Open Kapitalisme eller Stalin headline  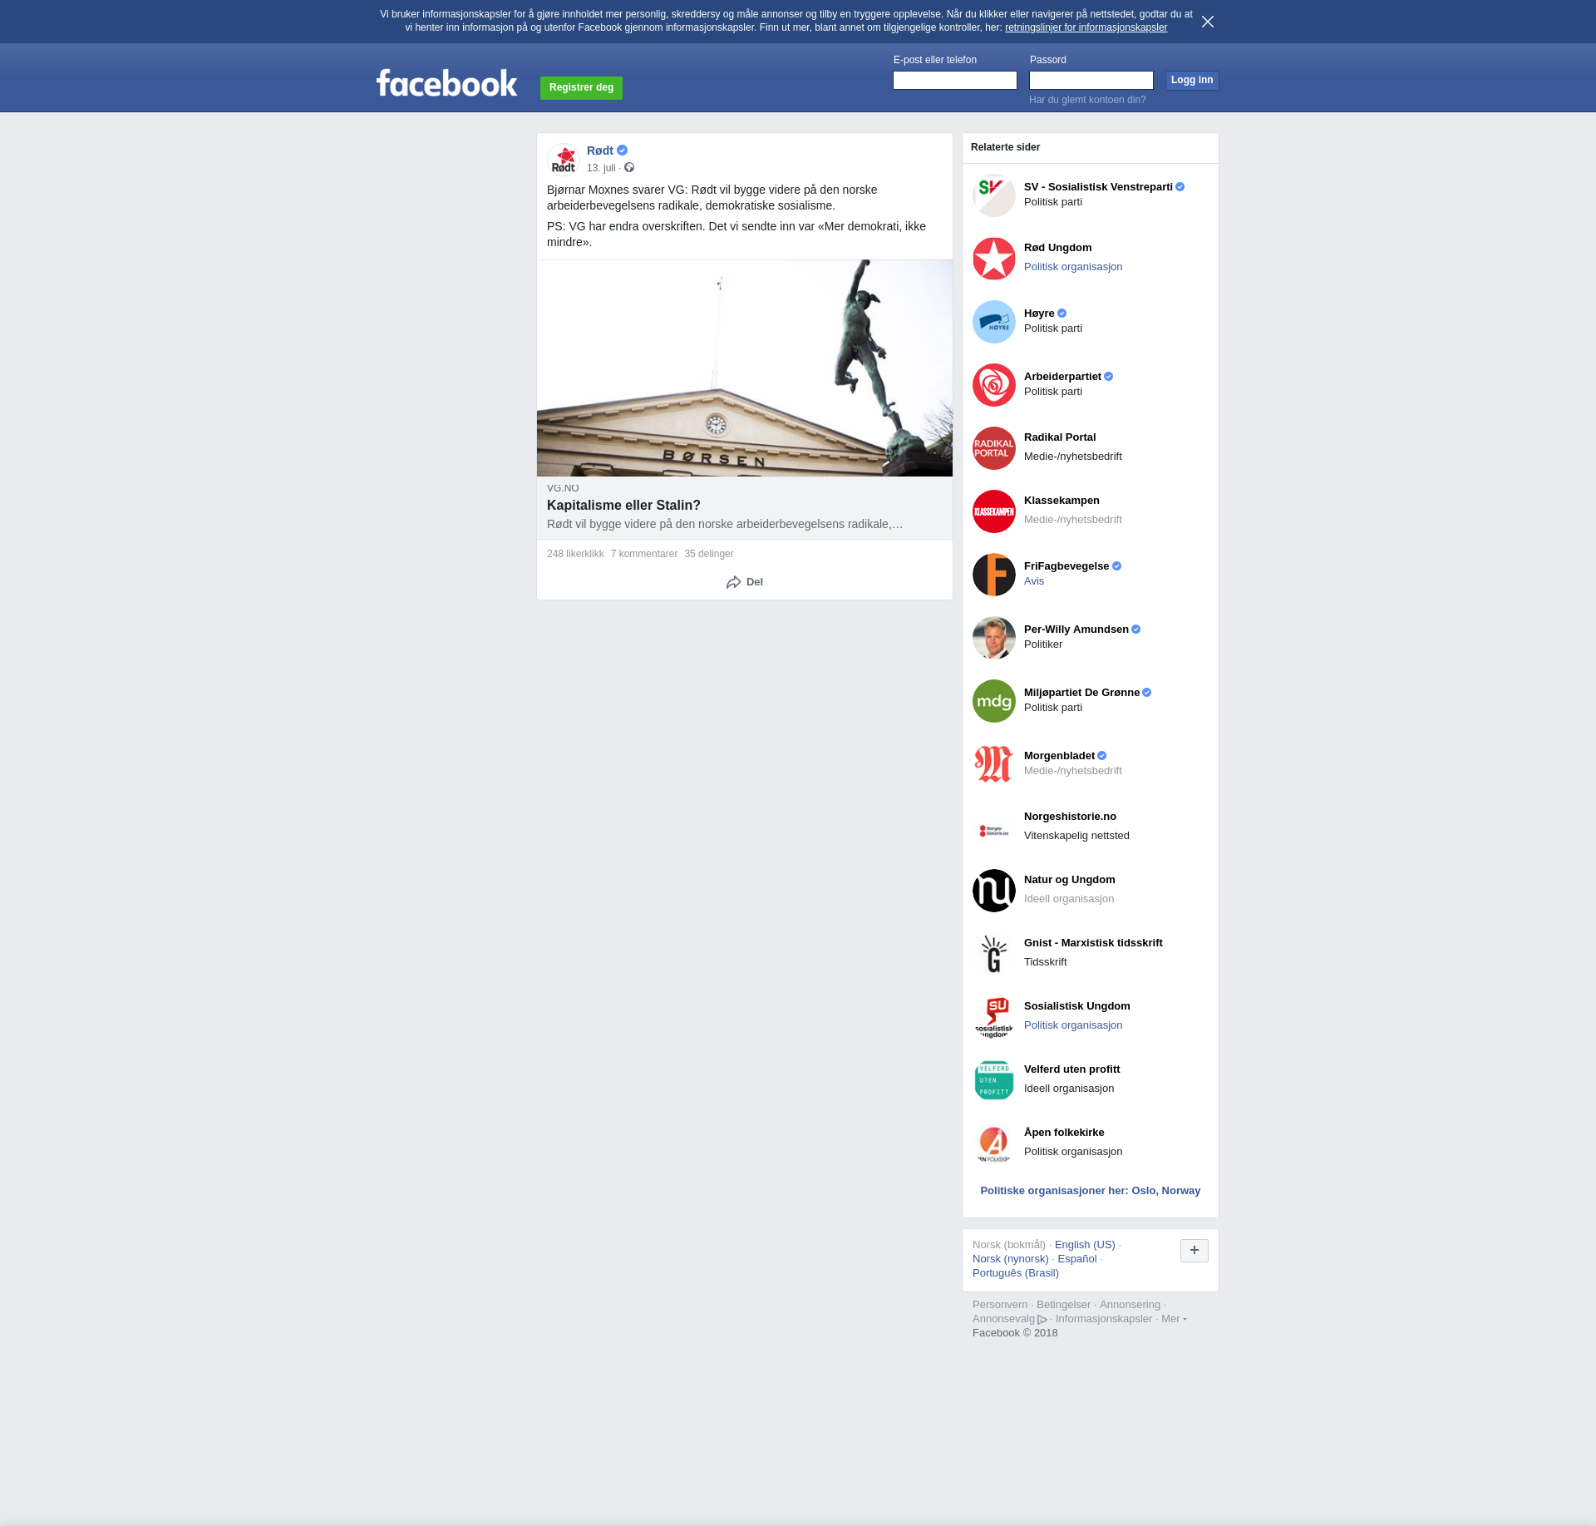623,506
